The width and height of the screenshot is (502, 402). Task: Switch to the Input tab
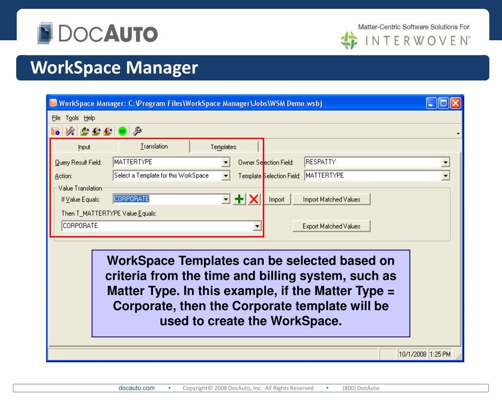point(84,147)
